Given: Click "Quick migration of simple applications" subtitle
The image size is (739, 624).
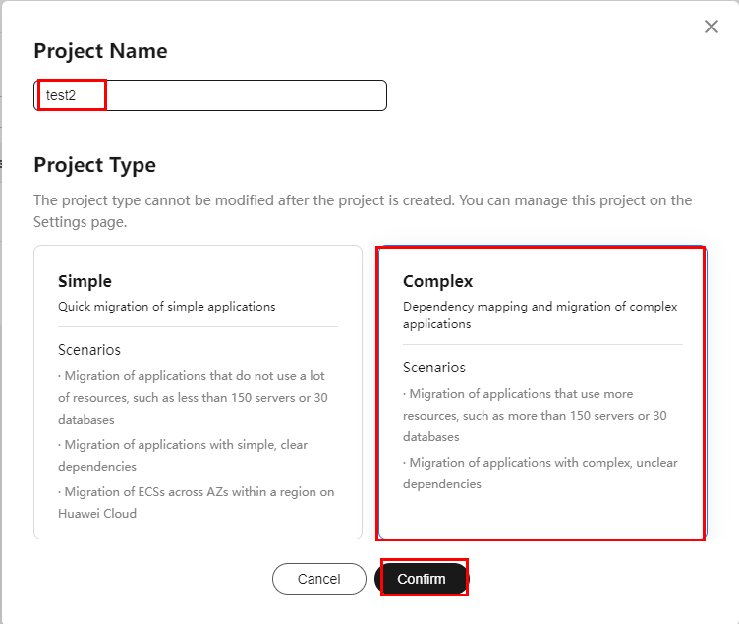Looking at the screenshot, I should 166,306.
